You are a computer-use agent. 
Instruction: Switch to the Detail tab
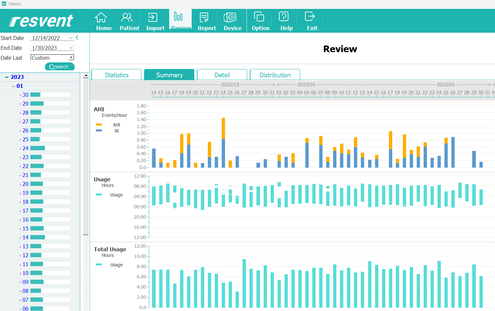pyautogui.click(x=222, y=75)
